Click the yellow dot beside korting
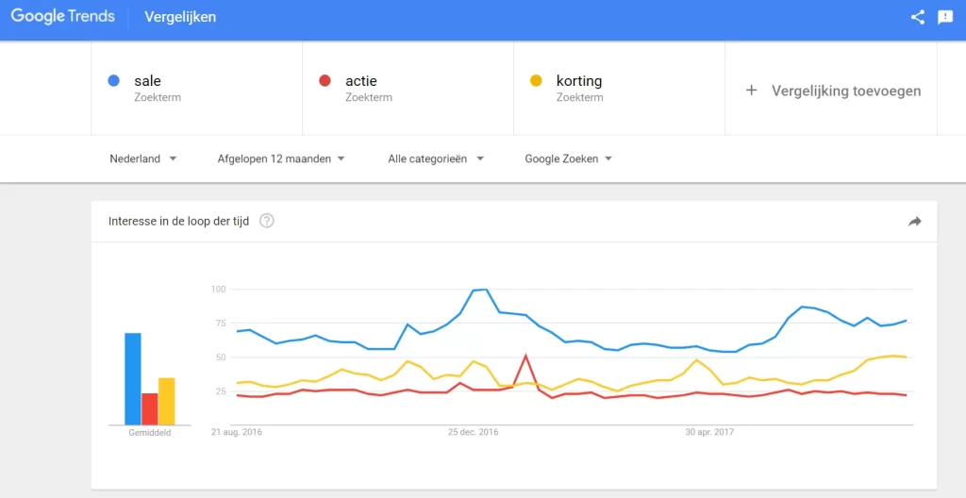The width and height of the screenshot is (966, 498). coord(536,81)
